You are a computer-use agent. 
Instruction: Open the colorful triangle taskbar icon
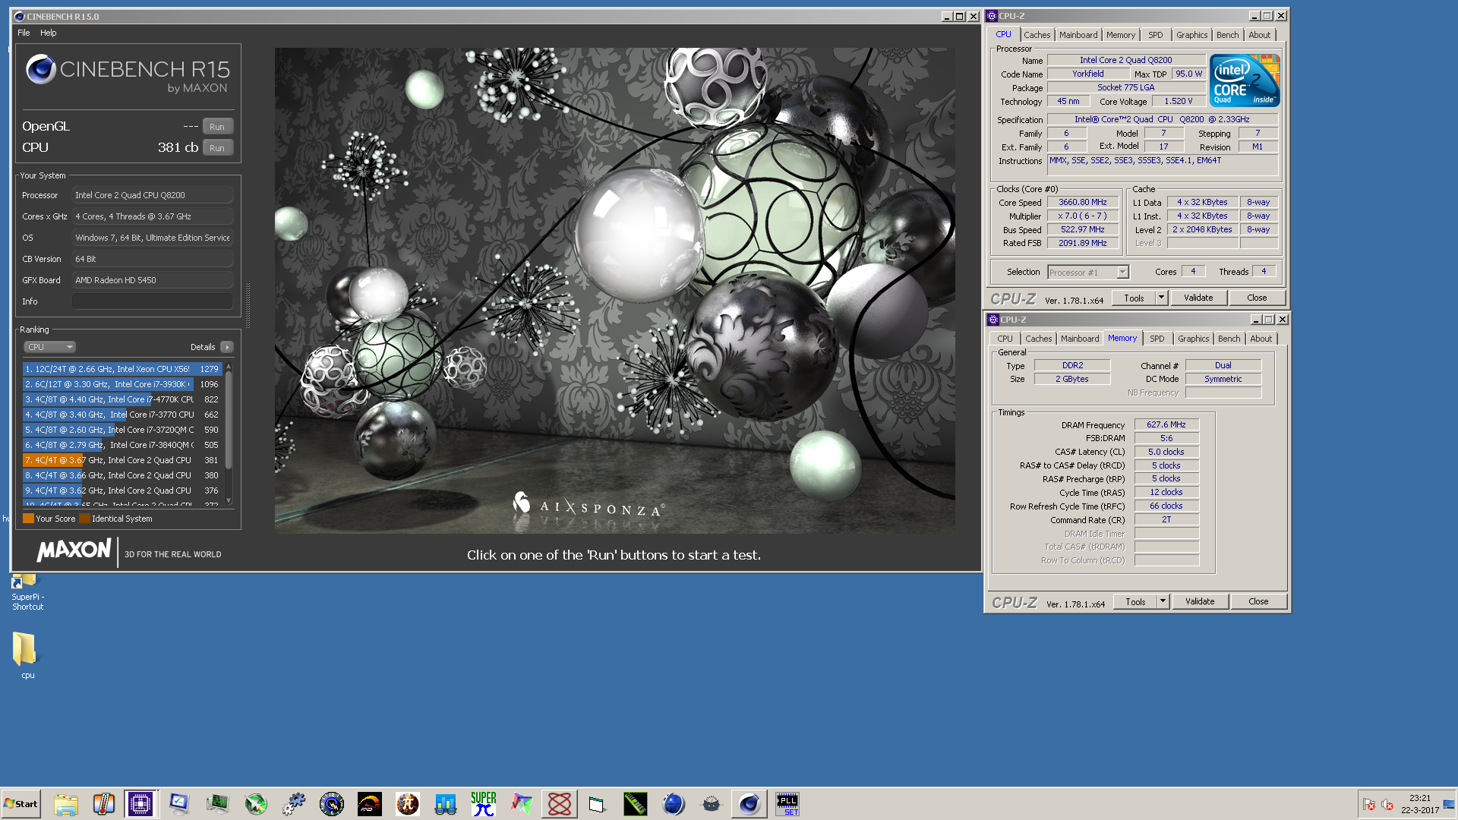click(522, 804)
